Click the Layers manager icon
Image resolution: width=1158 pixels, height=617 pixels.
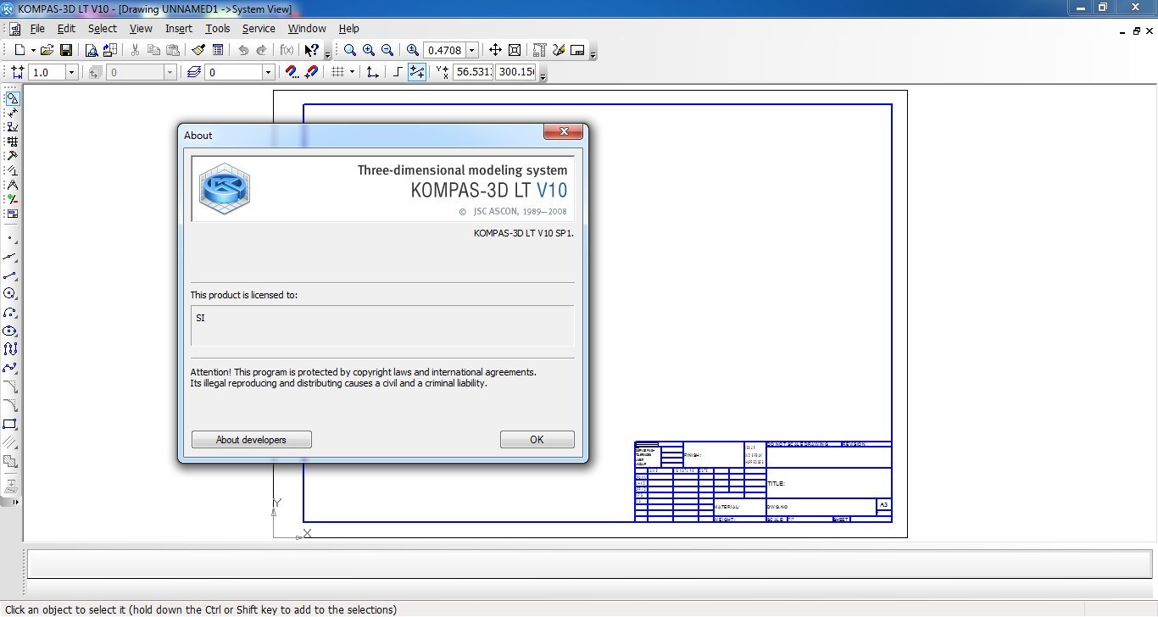(194, 72)
